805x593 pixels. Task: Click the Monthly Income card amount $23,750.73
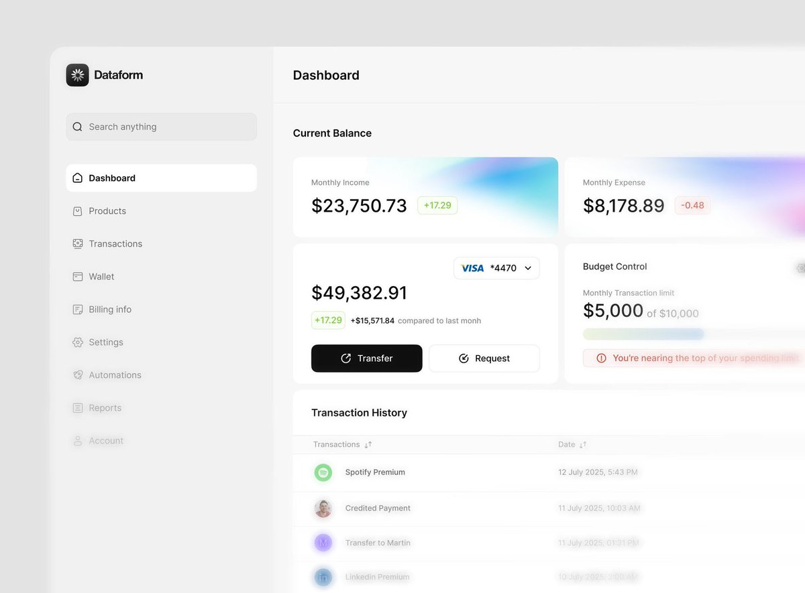pos(359,206)
